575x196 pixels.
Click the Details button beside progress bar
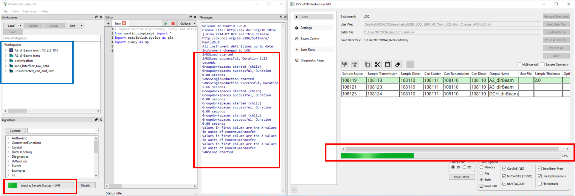coord(85,185)
